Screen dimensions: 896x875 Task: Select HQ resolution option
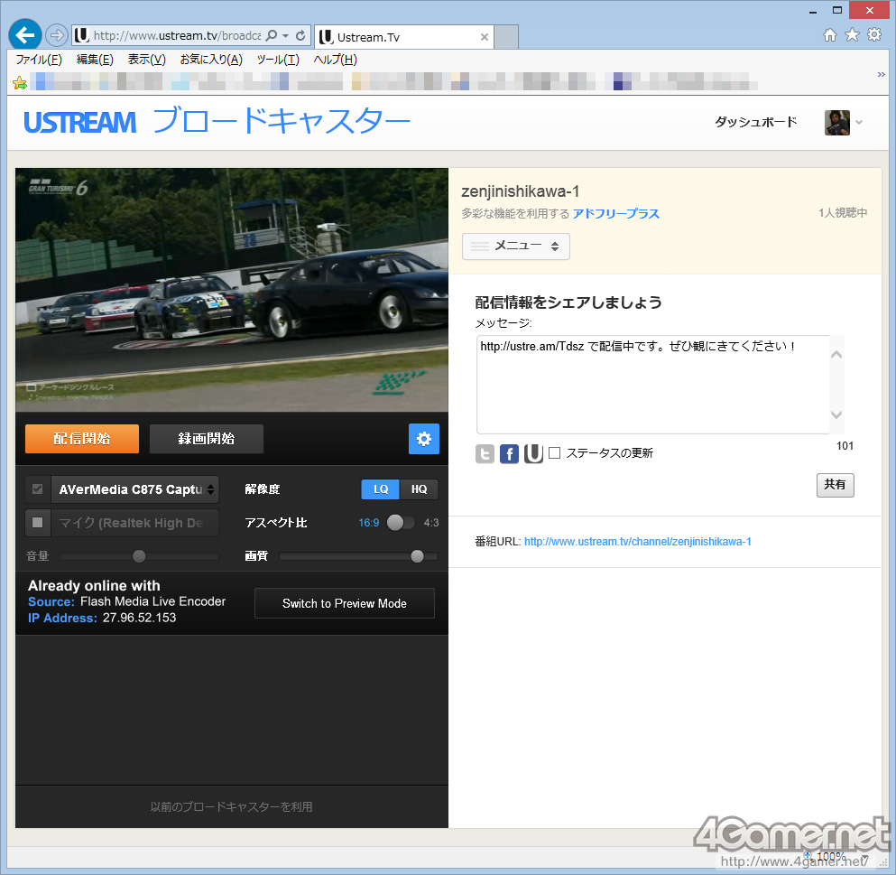[419, 489]
